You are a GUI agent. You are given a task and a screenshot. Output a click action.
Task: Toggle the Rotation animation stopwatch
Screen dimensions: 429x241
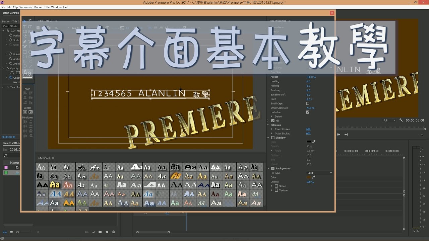10,54
